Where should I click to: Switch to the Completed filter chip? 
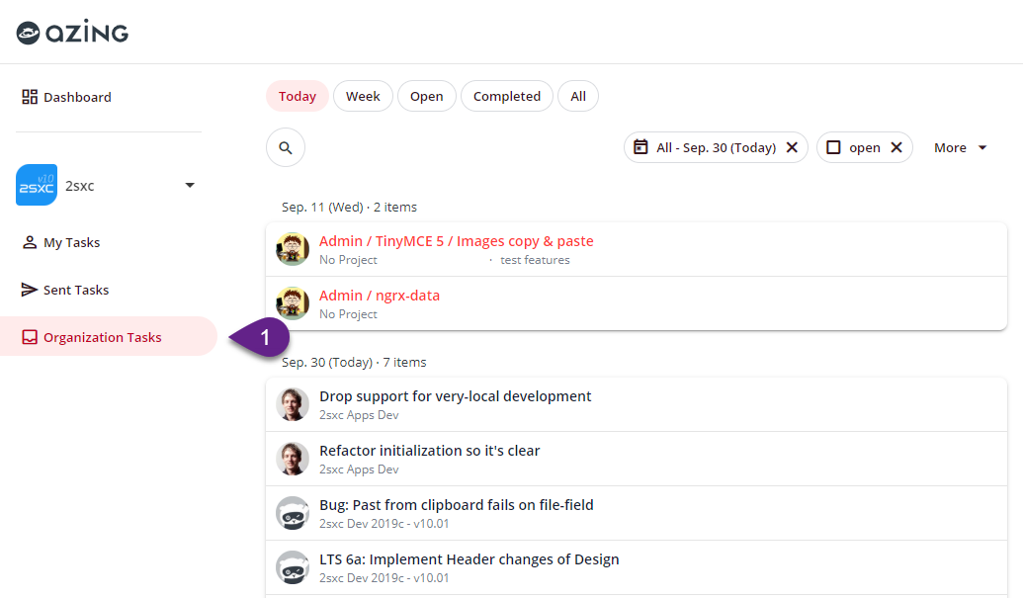(x=506, y=96)
